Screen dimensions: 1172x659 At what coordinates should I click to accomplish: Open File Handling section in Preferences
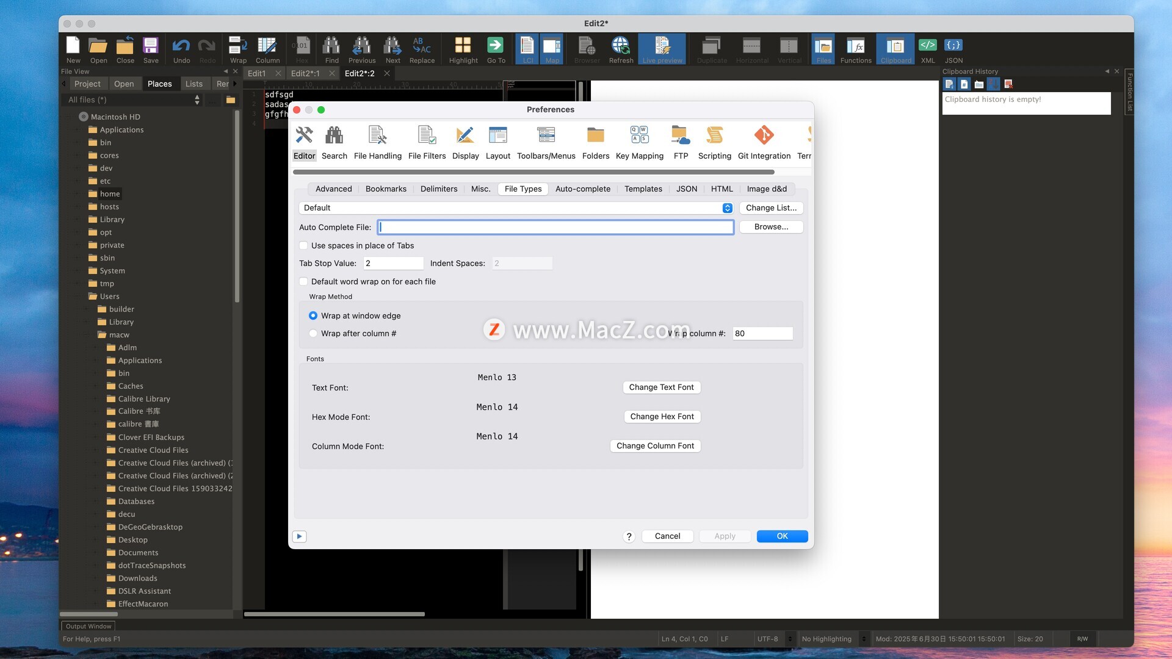pos(377,143)
